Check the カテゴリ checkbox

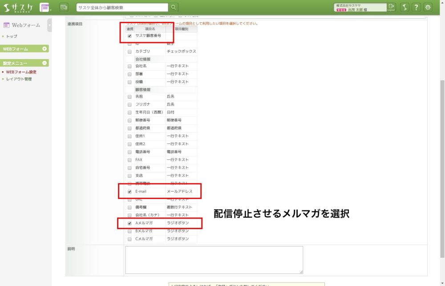(129, 52)
